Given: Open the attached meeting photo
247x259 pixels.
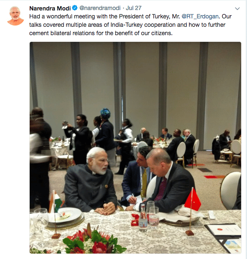Looking at the screenshot, I should [135, 148].
